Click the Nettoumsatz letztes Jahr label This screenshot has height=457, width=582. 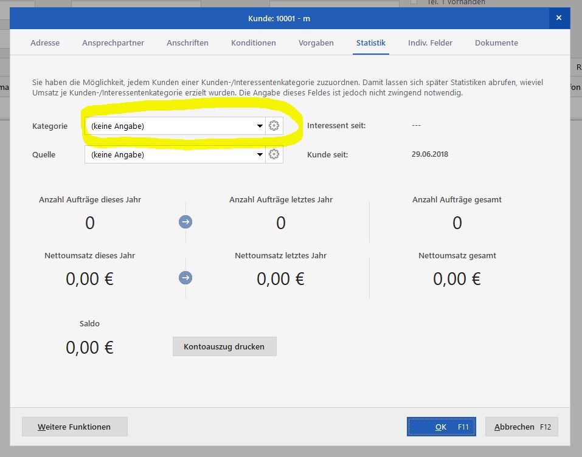(280, 256)
